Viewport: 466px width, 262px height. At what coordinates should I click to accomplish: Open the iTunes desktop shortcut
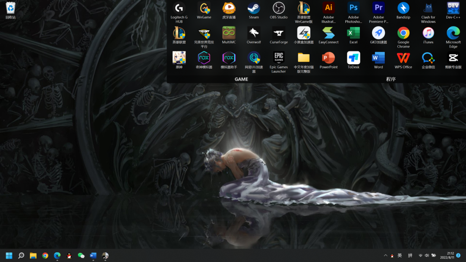pyautogui.click(x=428, y=33)
